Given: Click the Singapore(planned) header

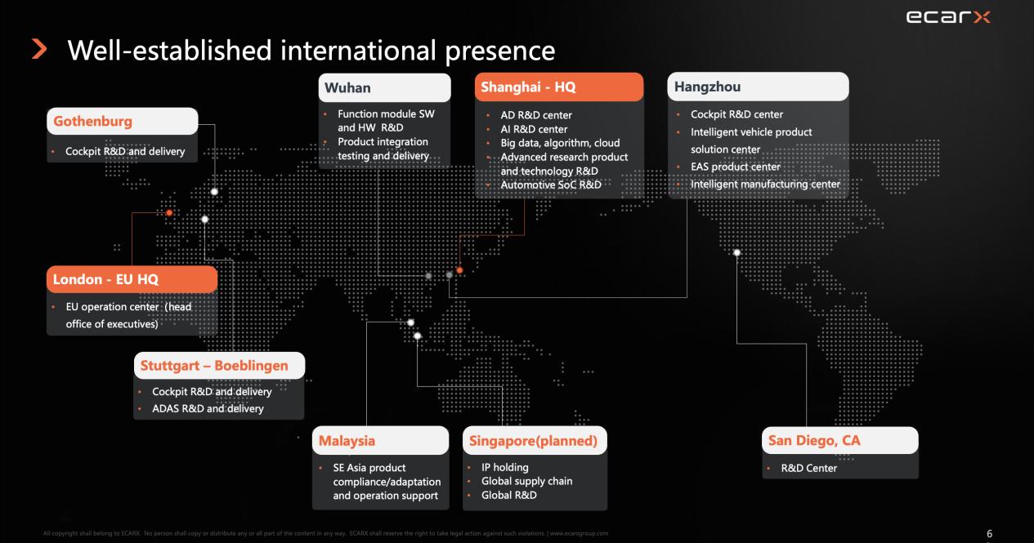Looking at the screenshot, I should (x=535, y=441).
